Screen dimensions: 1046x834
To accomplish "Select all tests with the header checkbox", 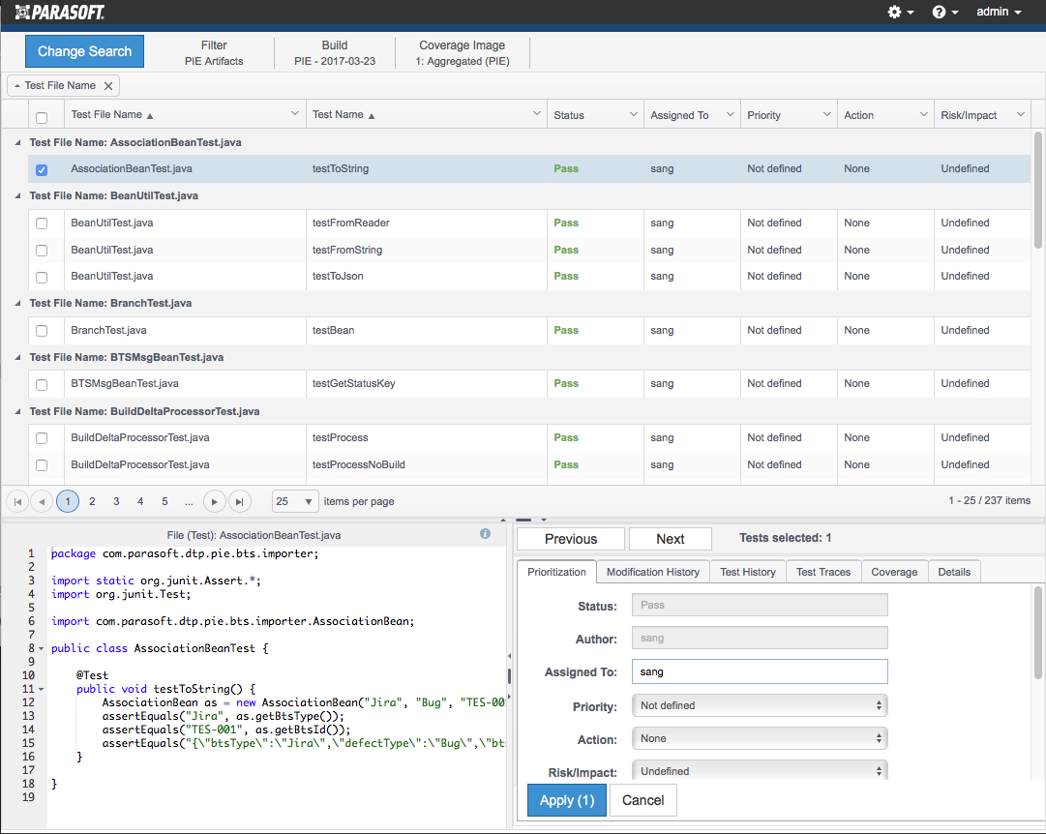I will tap(42, 117).
